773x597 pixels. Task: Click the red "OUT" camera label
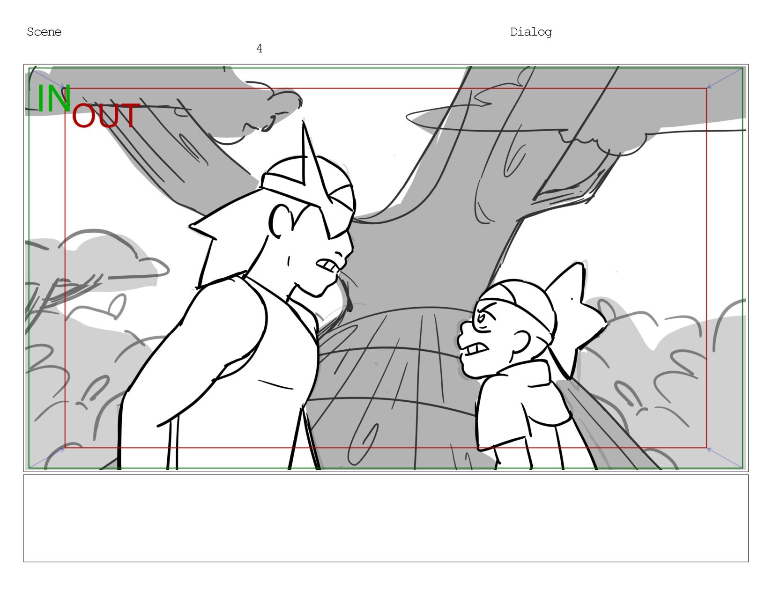106,116
